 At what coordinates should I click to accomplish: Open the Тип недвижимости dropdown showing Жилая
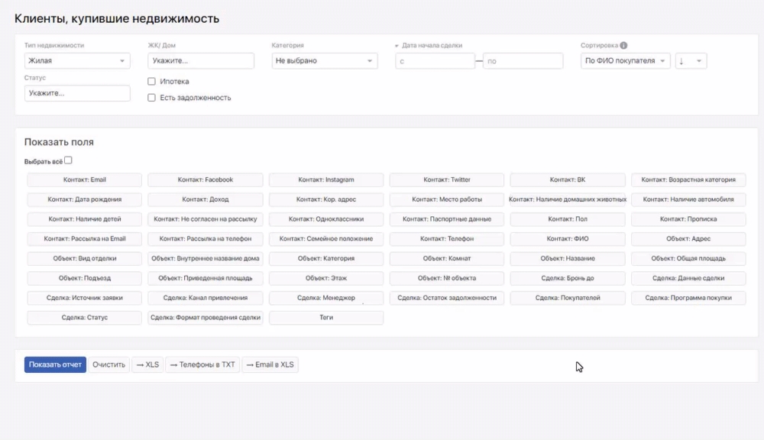77,61
